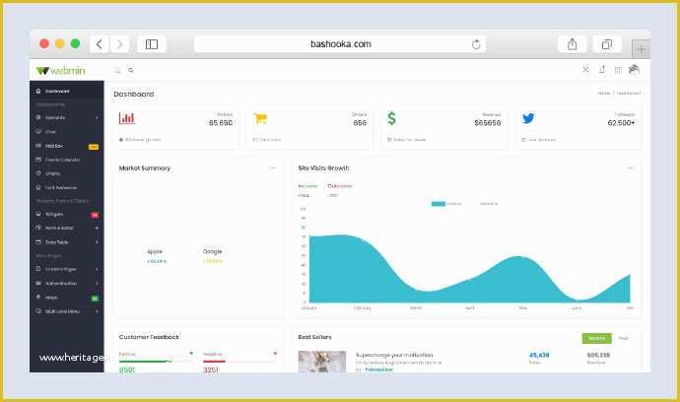Click the yellow shopping cart orders icon

point(260,118)
